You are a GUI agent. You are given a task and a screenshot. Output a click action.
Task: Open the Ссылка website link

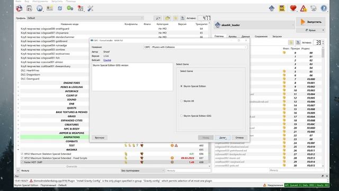point(107,60)
